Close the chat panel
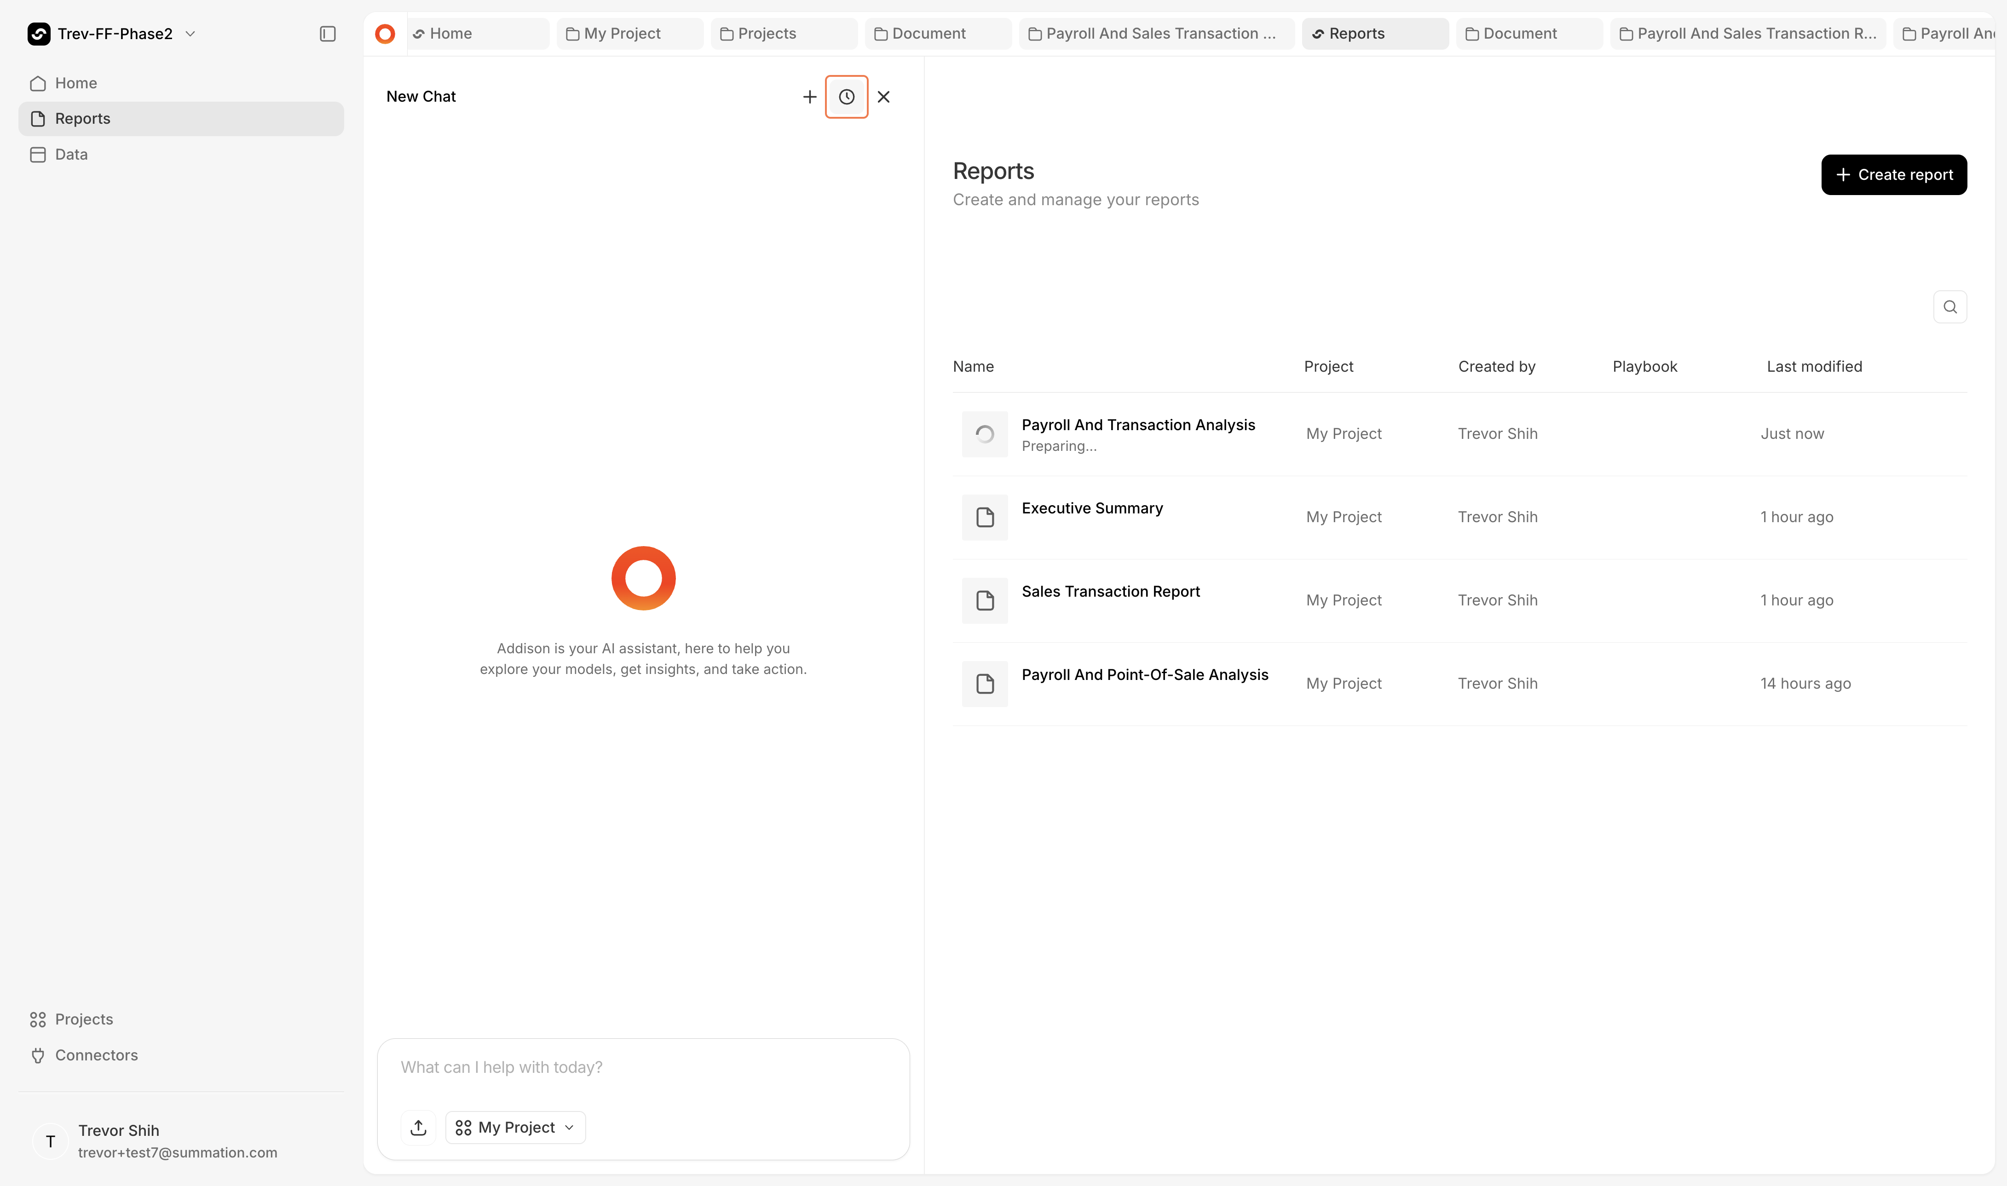Viewport: 2007px width, 1186px height. pyautogui.click(x=883, y=97)
